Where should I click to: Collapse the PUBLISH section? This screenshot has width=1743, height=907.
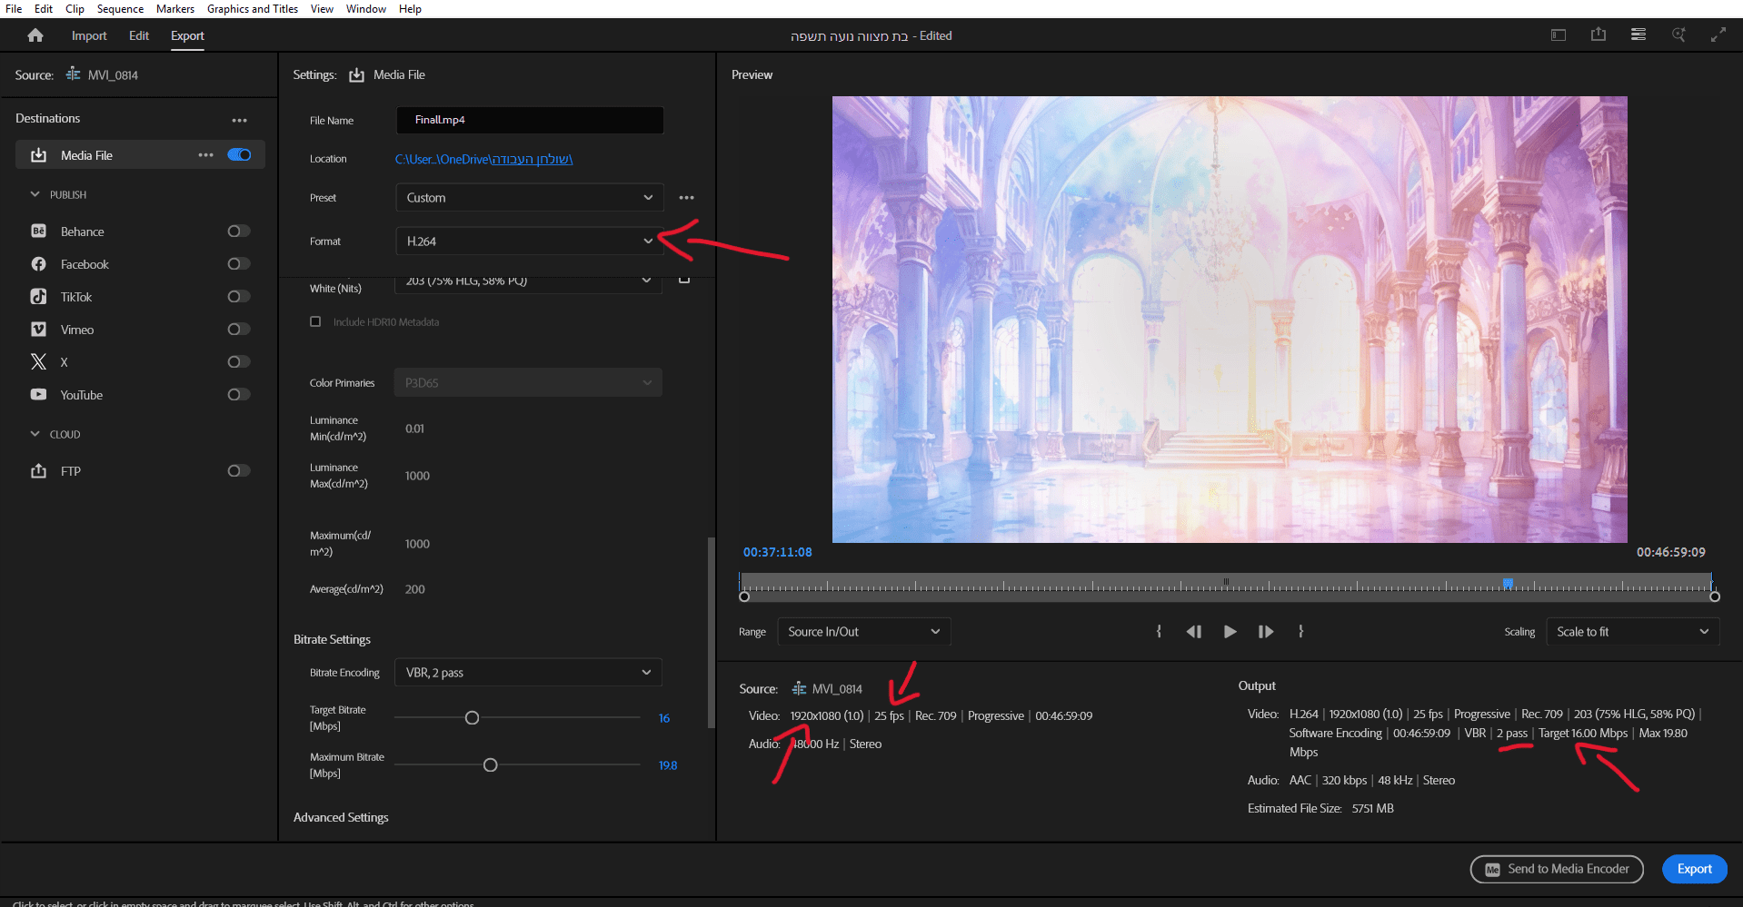35,194
